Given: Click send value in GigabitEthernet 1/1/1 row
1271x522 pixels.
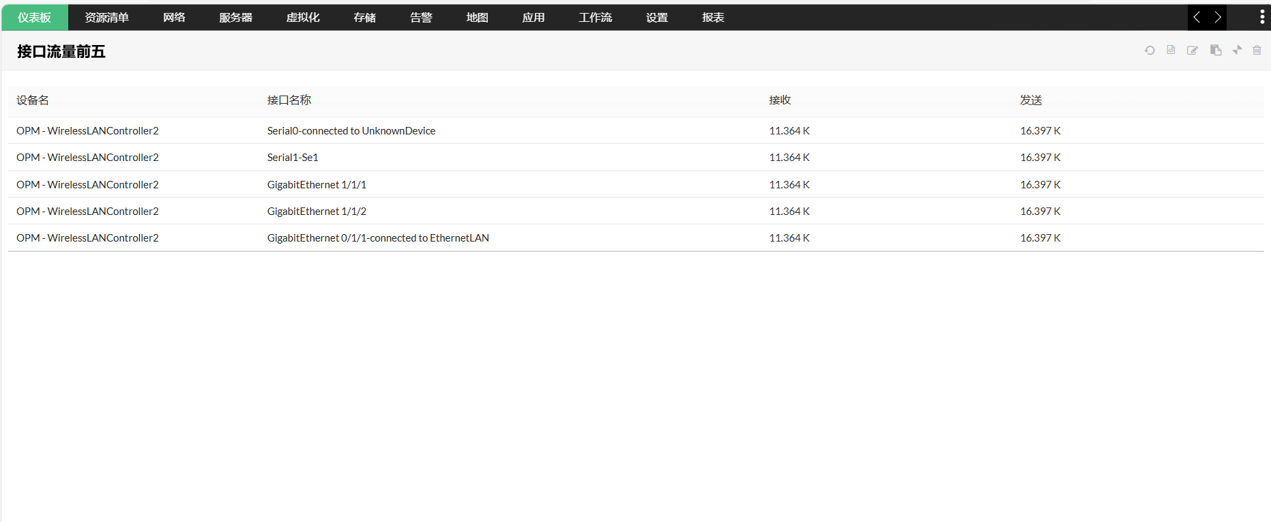Looking at the screenshot, I should 1040,185.
